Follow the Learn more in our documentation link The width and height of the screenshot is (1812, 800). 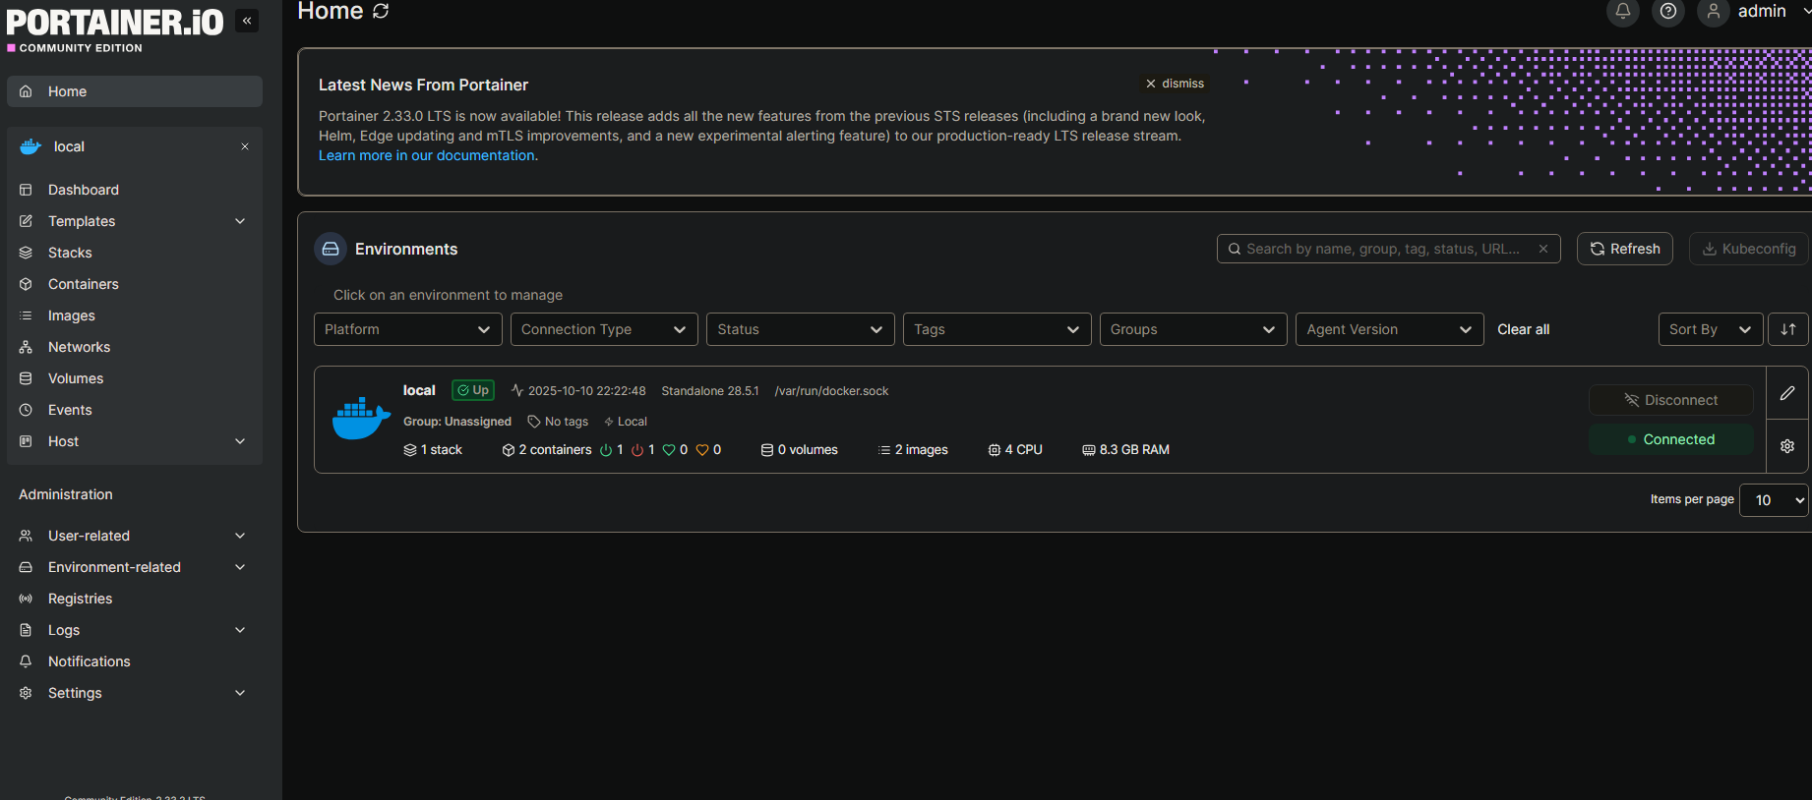click(427, 155)
